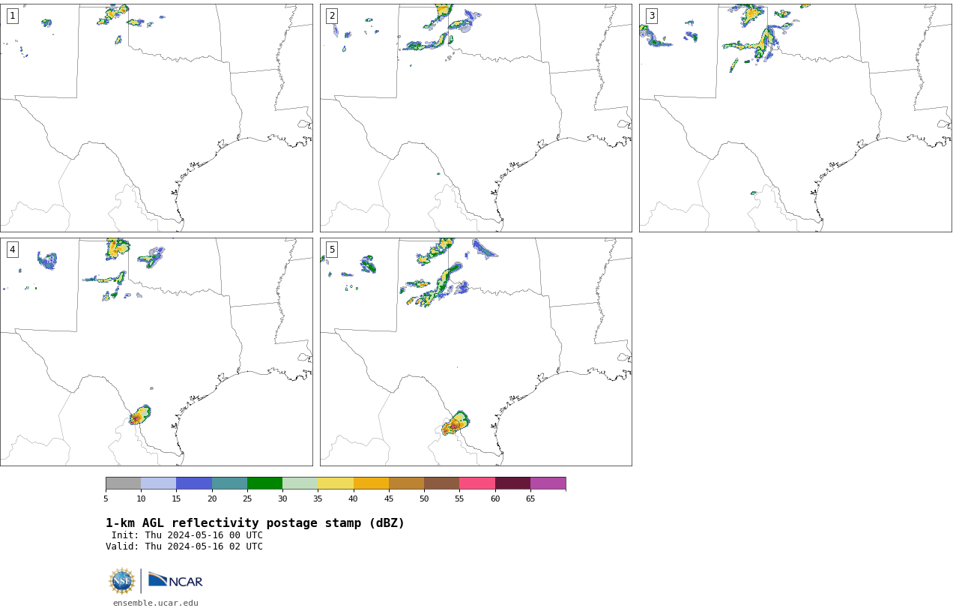Click the NCAR logo

pyautogui.click(x=175, y=580)
